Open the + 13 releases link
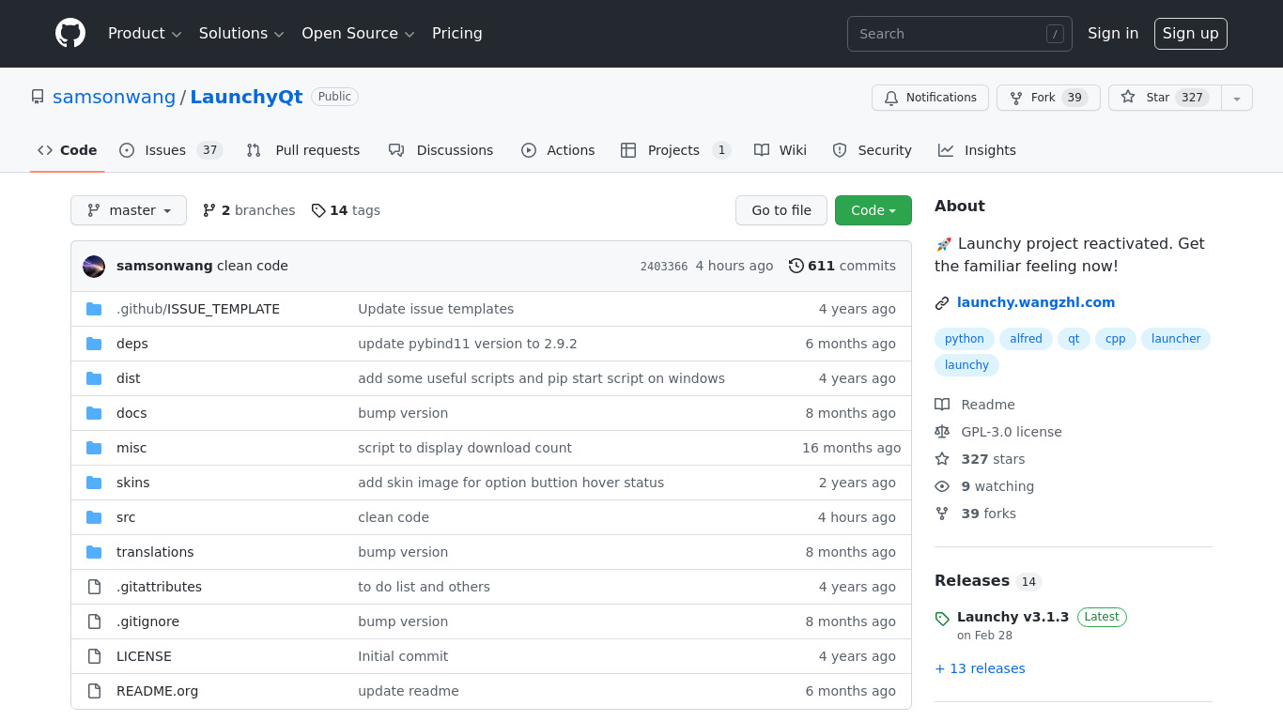 (980, 668)
